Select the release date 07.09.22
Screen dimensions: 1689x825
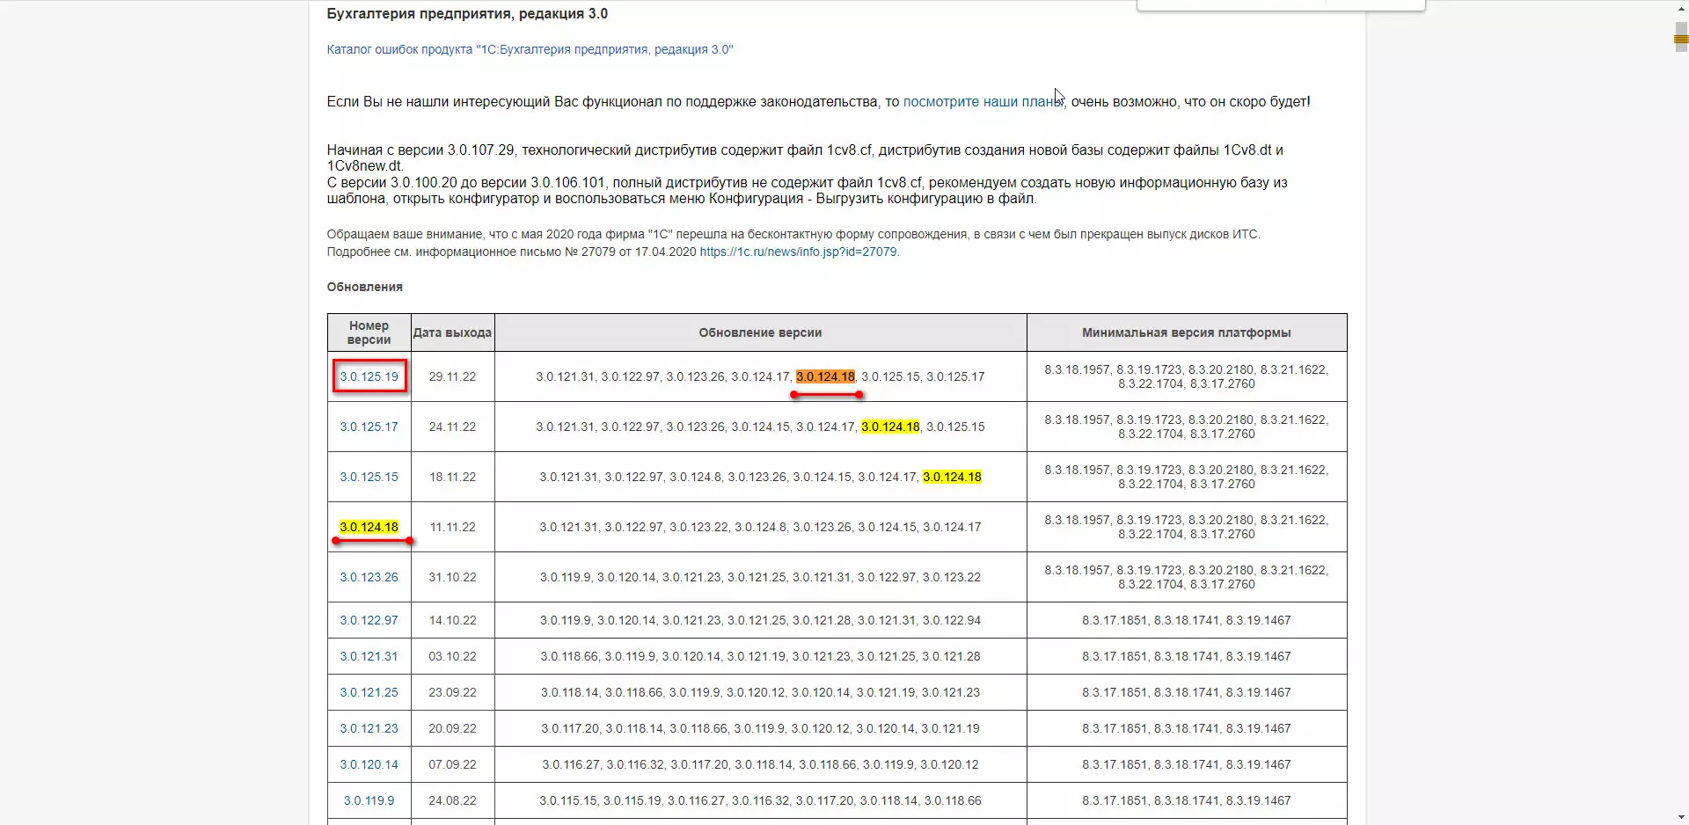(x=452, y=764)
